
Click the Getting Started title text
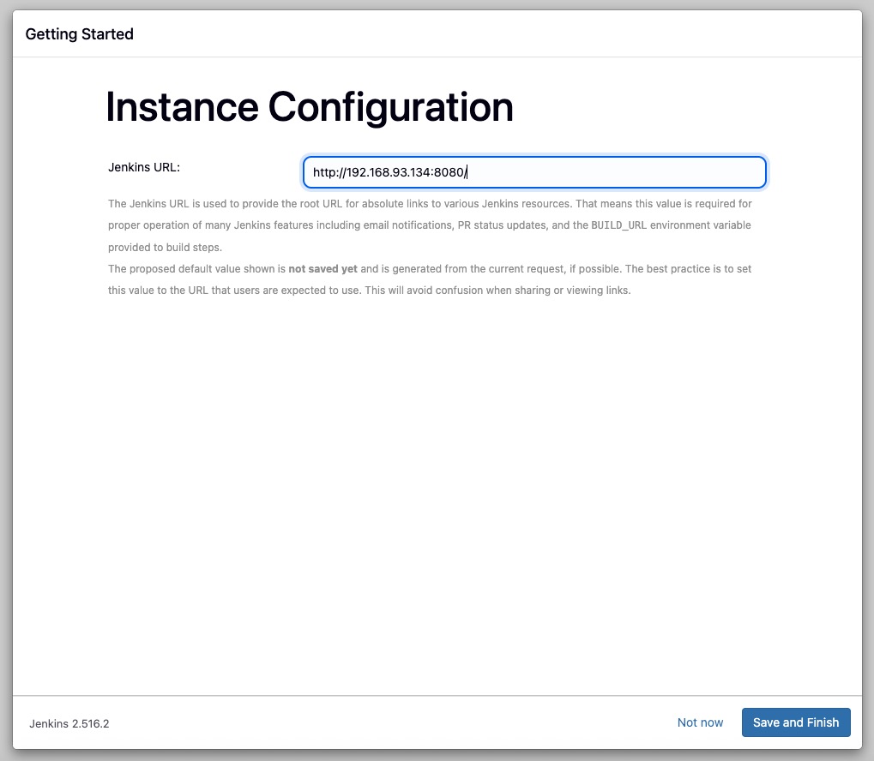click(x=80, y=34)
